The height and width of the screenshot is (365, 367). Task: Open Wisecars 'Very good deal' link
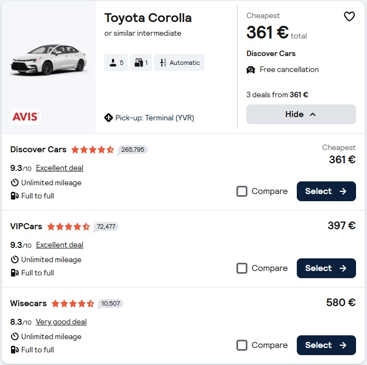pos(61,322)
